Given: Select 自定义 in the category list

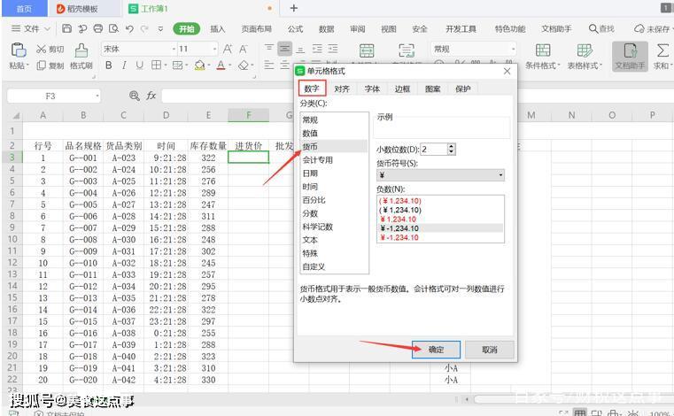Looking at the screenshot, I should point(334,266).
